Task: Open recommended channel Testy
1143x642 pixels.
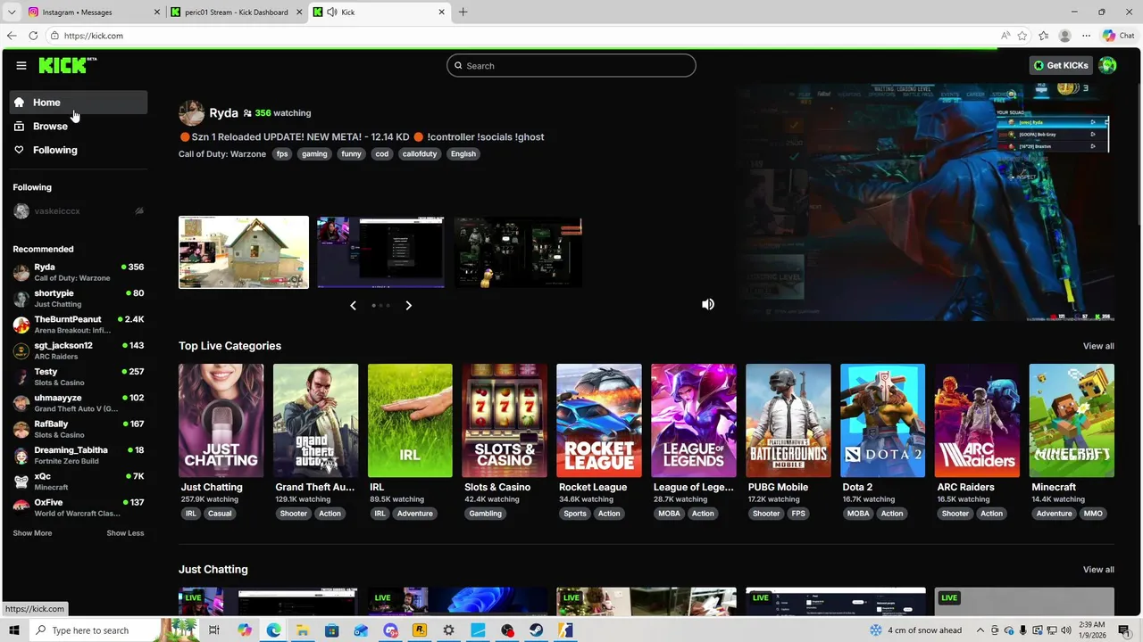Action: pos(79,377)
